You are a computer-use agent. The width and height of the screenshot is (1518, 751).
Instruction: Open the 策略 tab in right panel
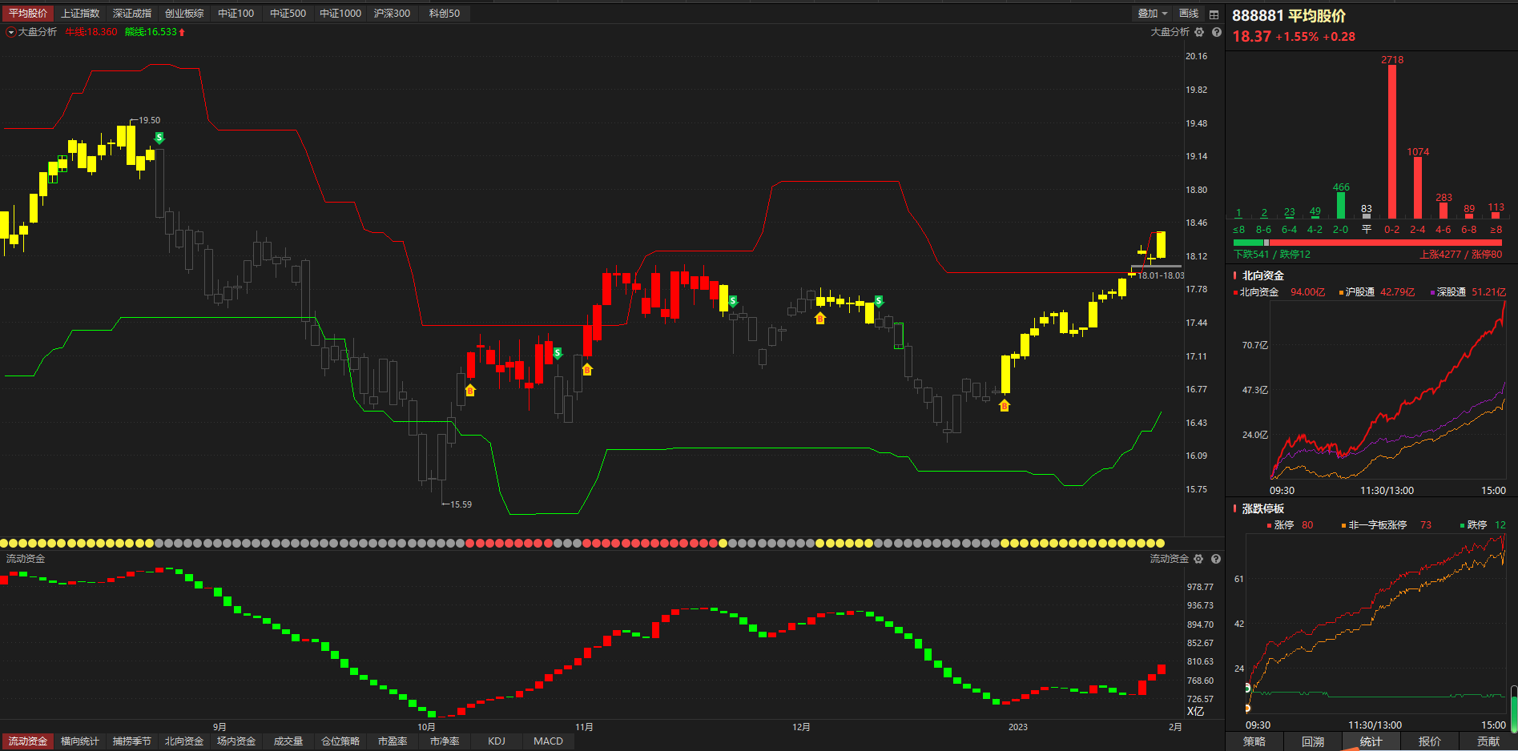tap(1254, 741)
